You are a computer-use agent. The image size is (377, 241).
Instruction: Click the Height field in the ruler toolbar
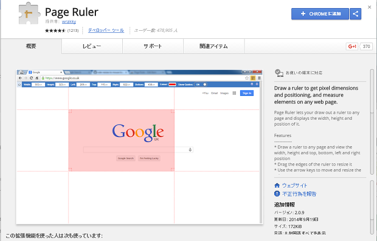click(62, 85)
